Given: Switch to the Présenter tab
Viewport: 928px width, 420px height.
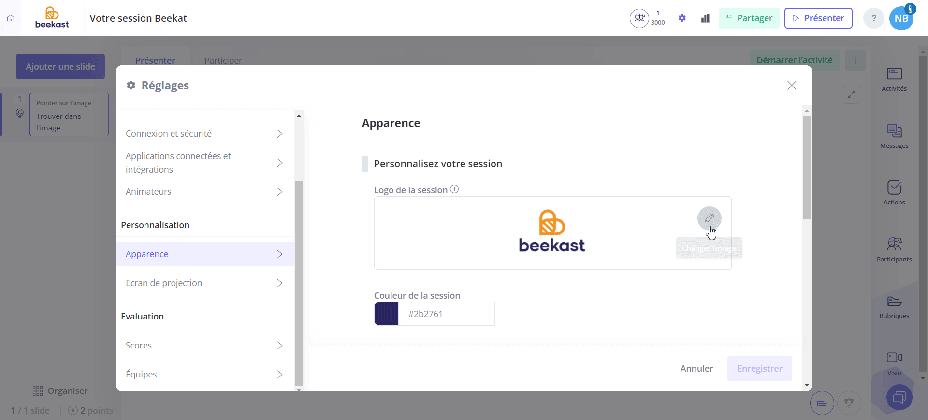Looking at the screenshot, I should (155, 60).
